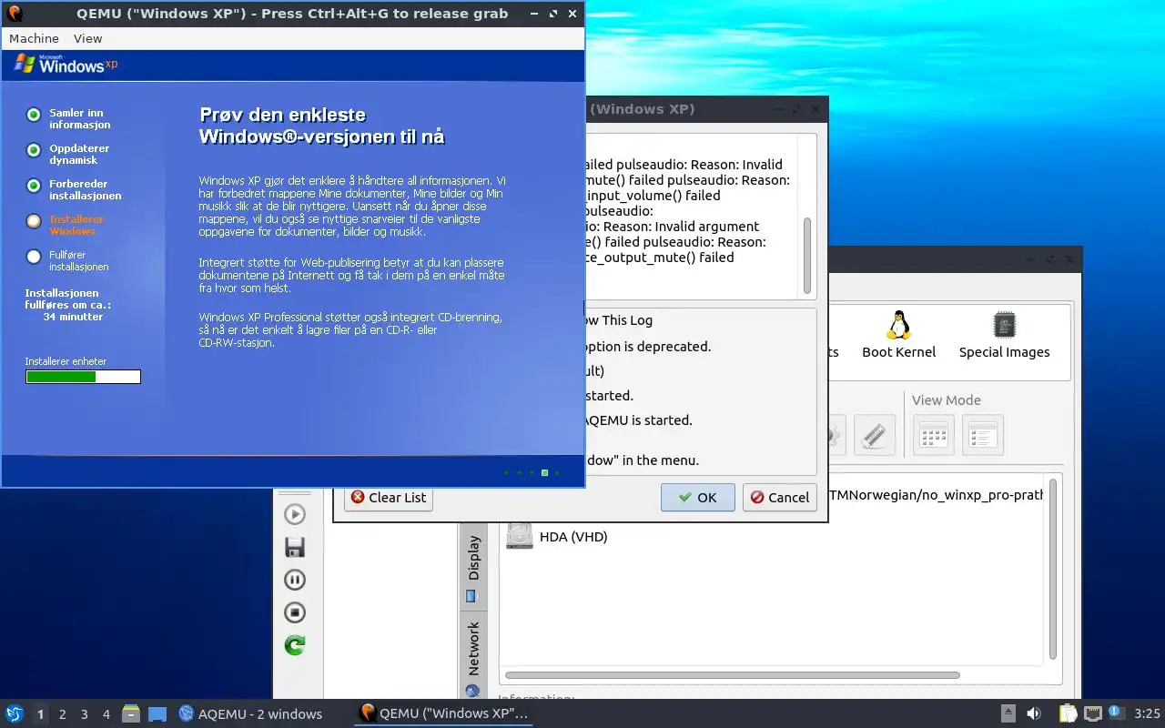Image resolution: width=1165 pixels, height=728 pixels.
Task: Click the QEMU flame icon in title bar
Action: [x=15, y=14]
